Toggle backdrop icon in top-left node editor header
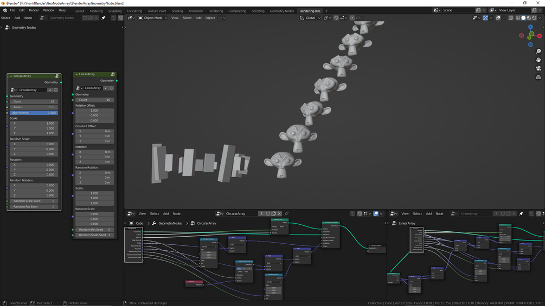Screen dimensions: 545x306 120,18
